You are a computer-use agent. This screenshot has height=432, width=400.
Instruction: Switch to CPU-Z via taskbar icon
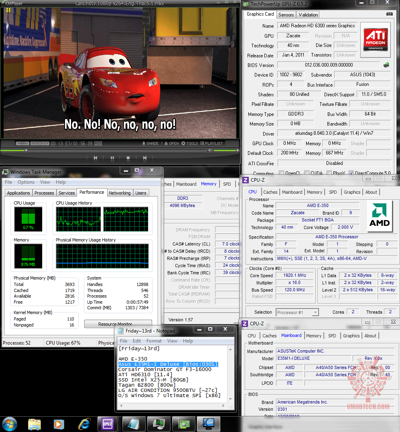(x=108, y=424)
